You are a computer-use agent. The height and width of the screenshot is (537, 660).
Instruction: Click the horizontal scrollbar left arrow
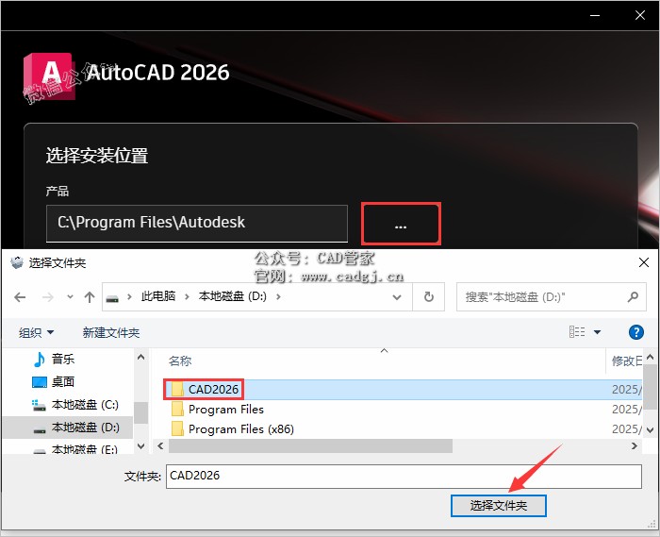pyautogui.click(x=160, y=445)
